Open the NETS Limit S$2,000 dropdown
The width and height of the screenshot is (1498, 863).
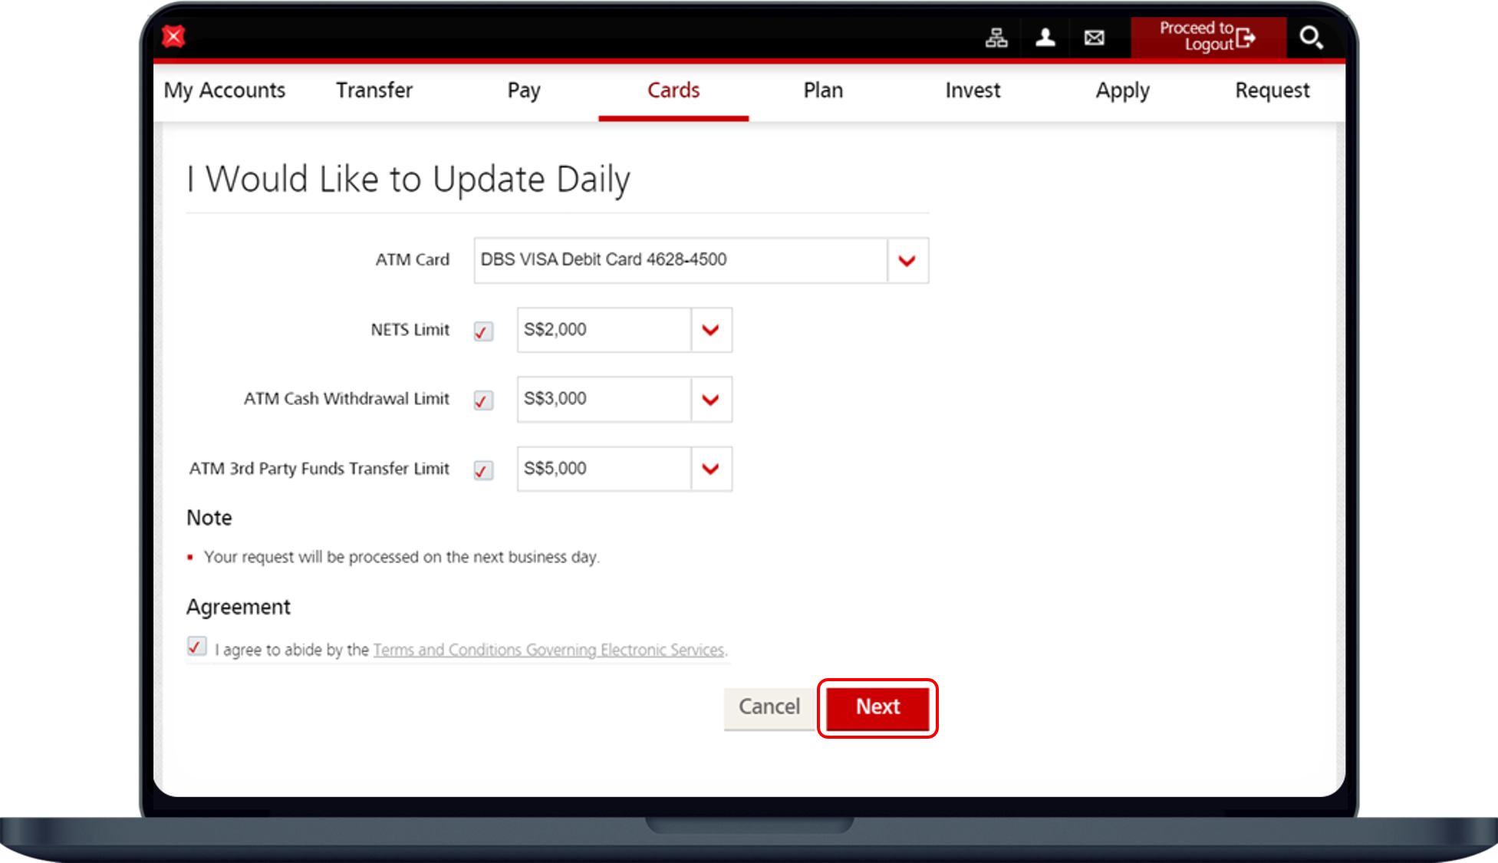coord(710,331)
